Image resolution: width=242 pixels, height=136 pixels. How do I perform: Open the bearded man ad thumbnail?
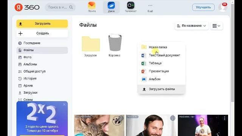(x=151, y=125)
